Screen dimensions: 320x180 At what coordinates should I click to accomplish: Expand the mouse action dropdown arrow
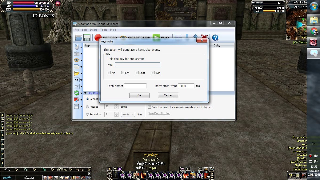click(81, 47)
